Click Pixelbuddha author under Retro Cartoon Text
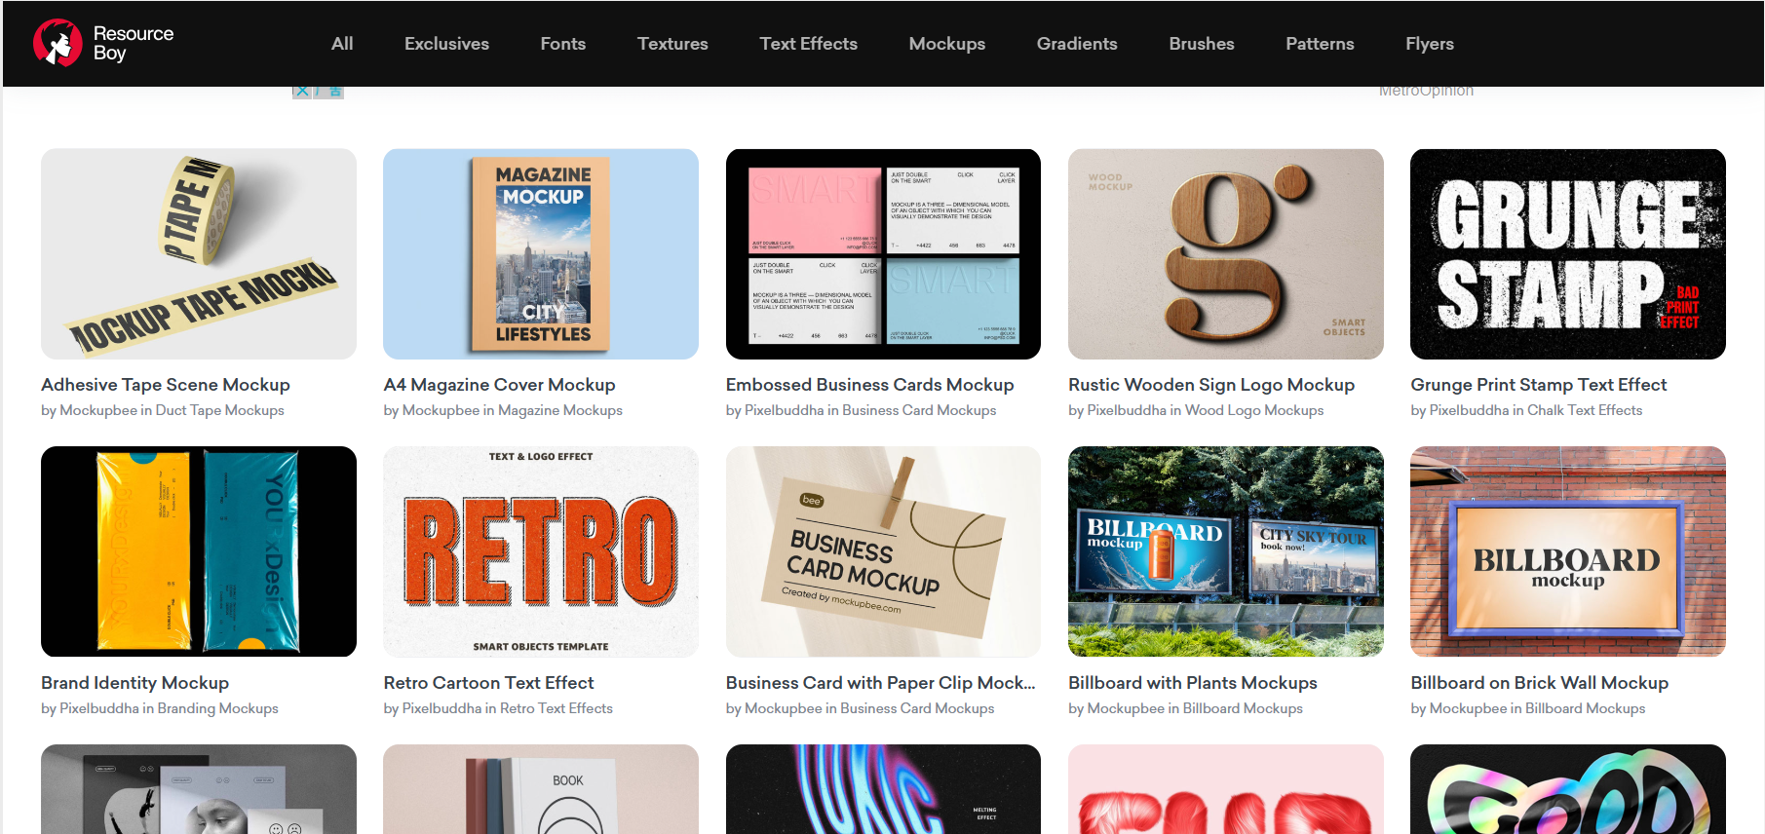Image resolution: width=1765 pixels, height=834 pixels. pyautogui.click(x=441, y=708)
